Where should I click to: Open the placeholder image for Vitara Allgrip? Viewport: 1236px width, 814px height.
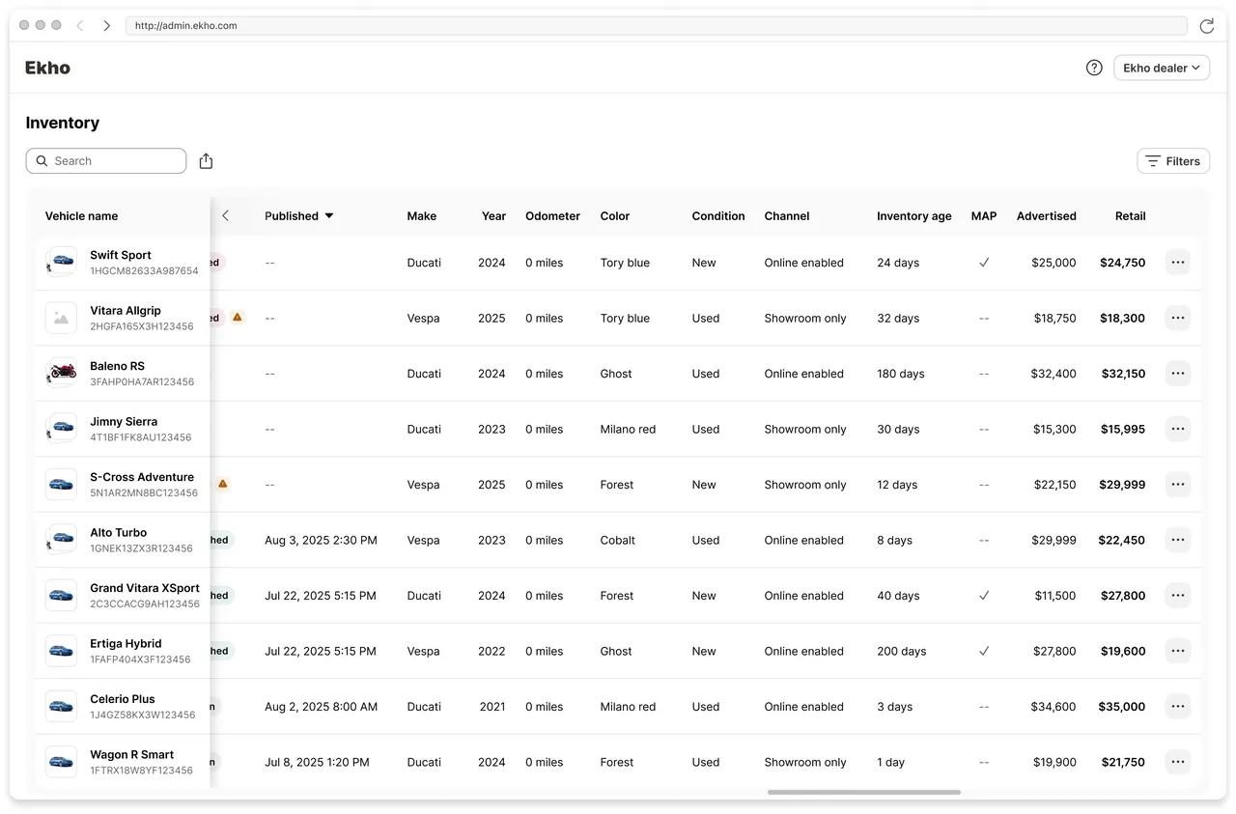click(x=61, y=318)
